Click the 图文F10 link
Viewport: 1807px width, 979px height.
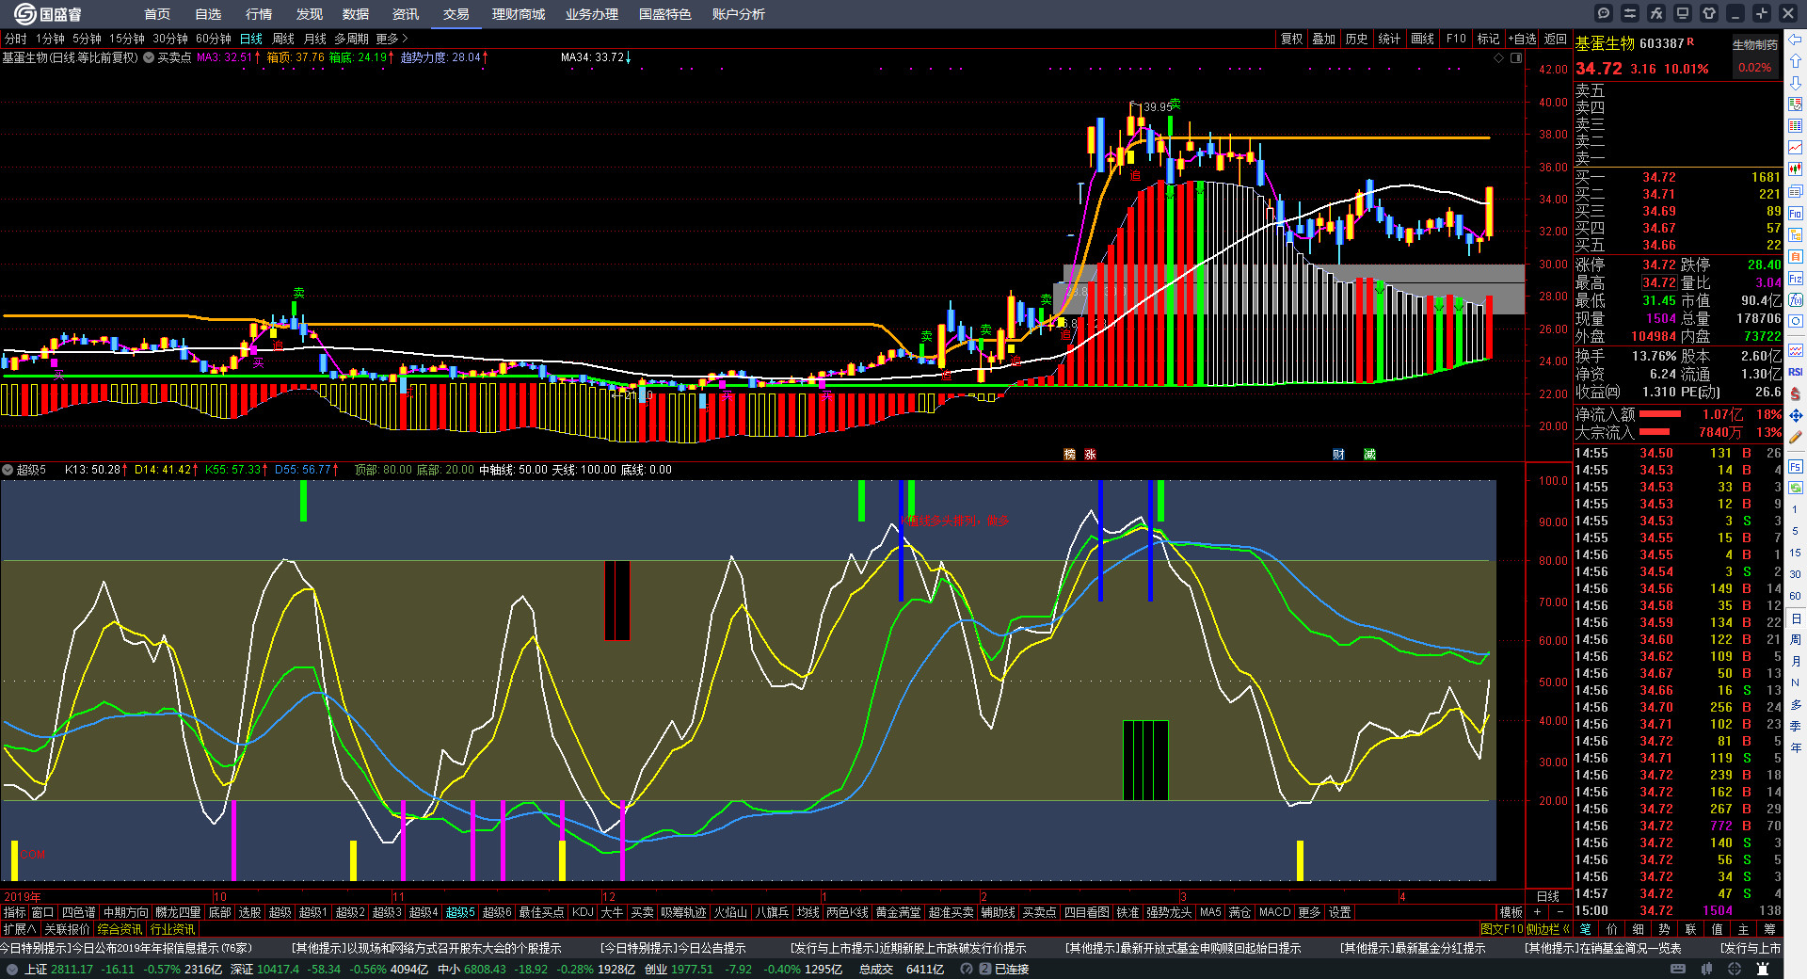pos(1501,929)
